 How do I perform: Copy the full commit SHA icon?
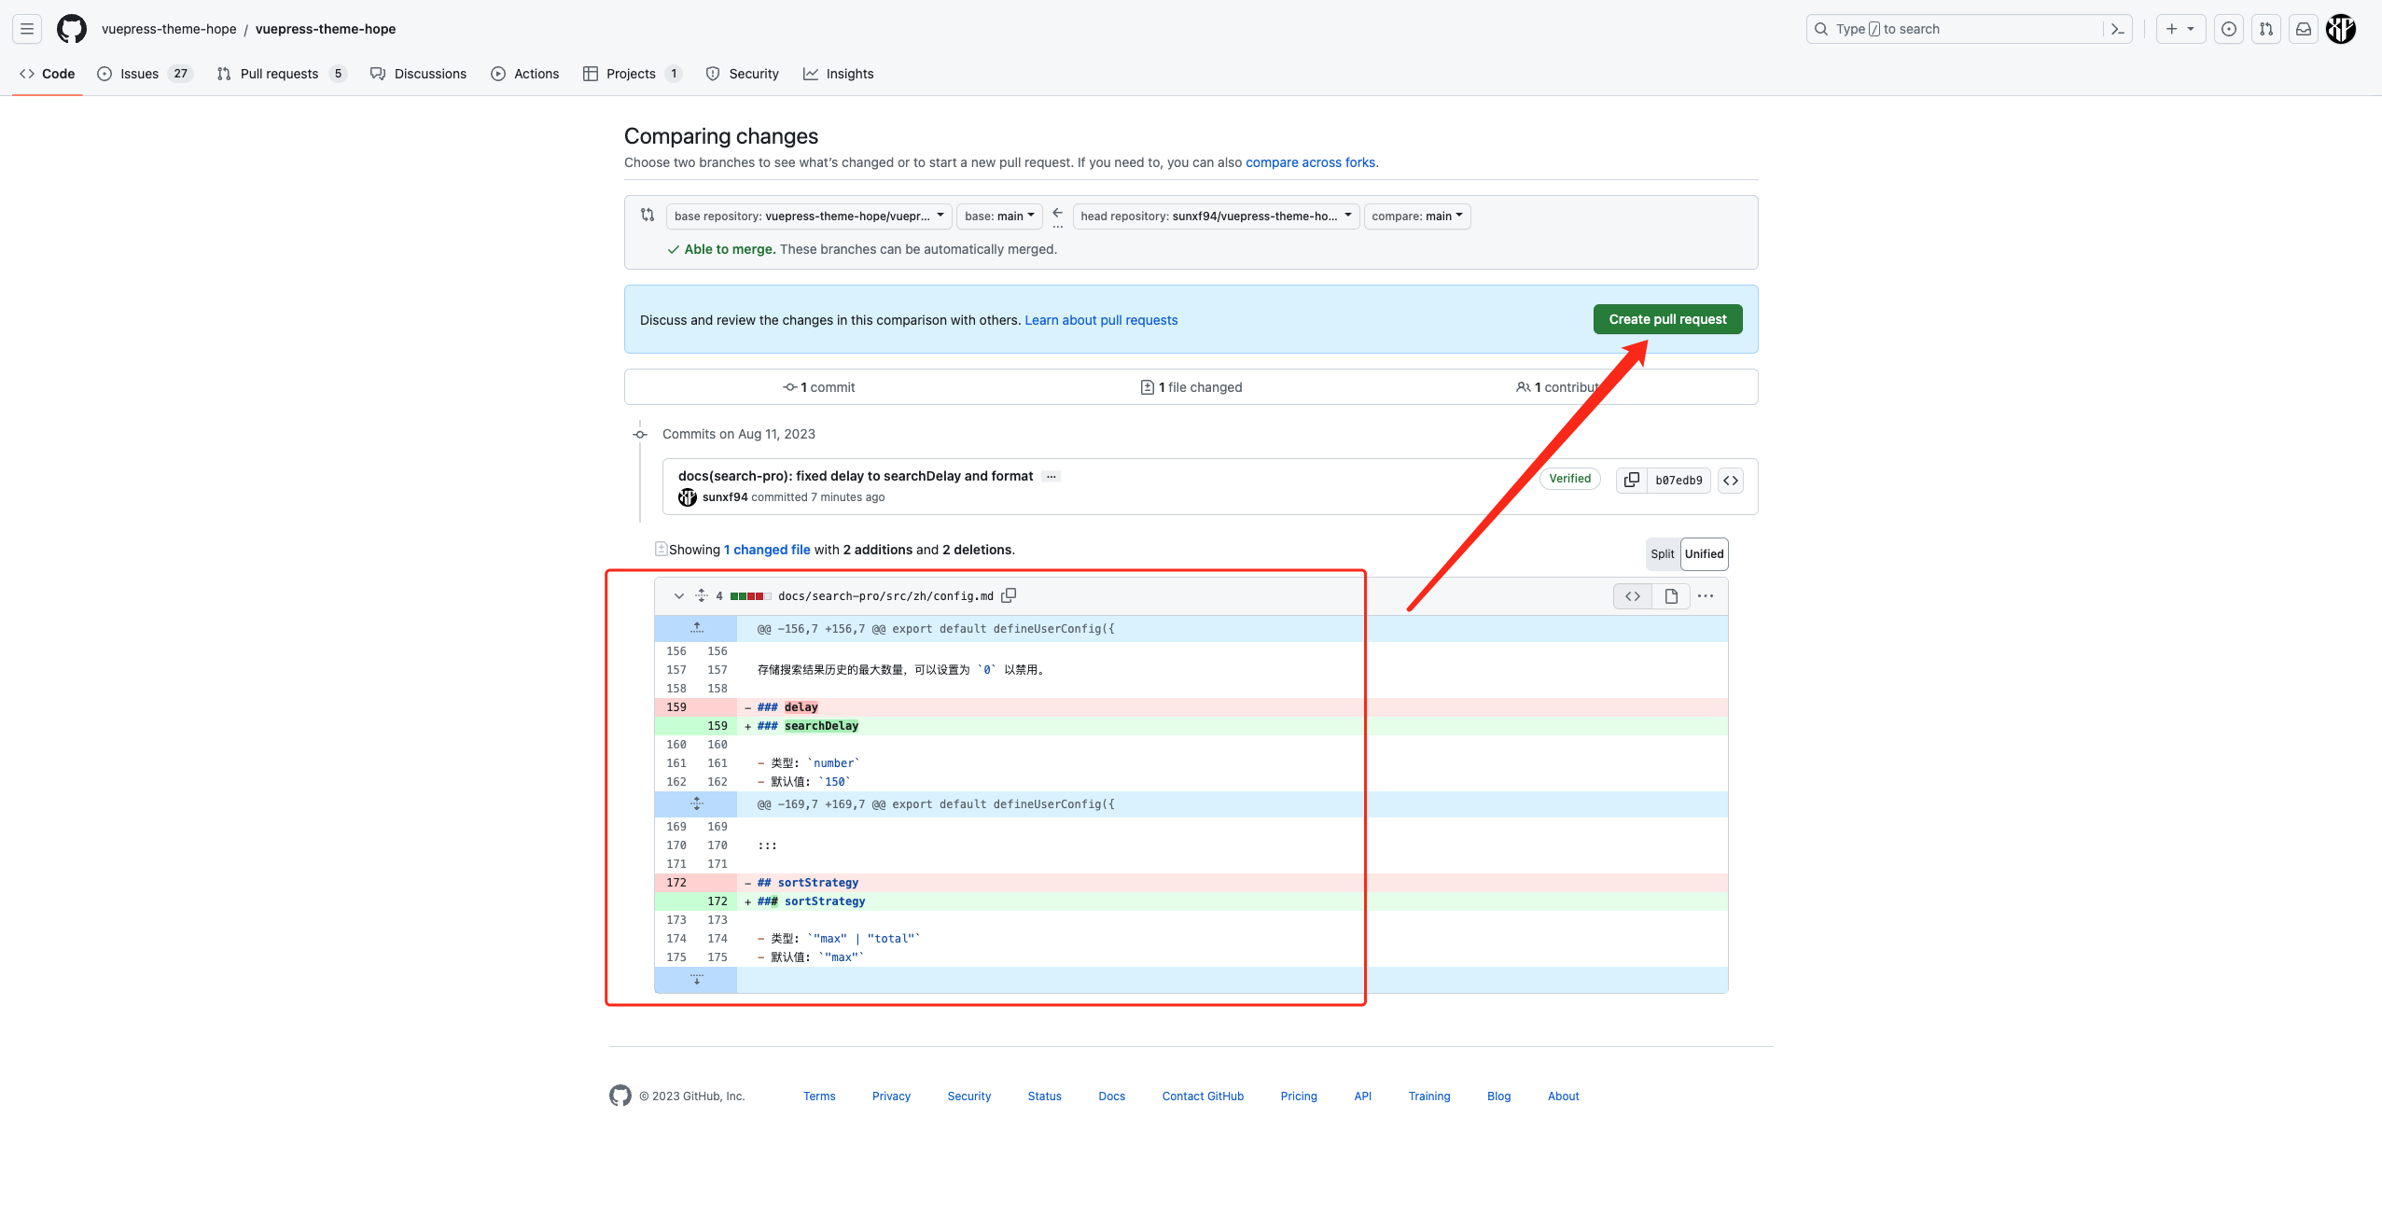click(1632, 480)
